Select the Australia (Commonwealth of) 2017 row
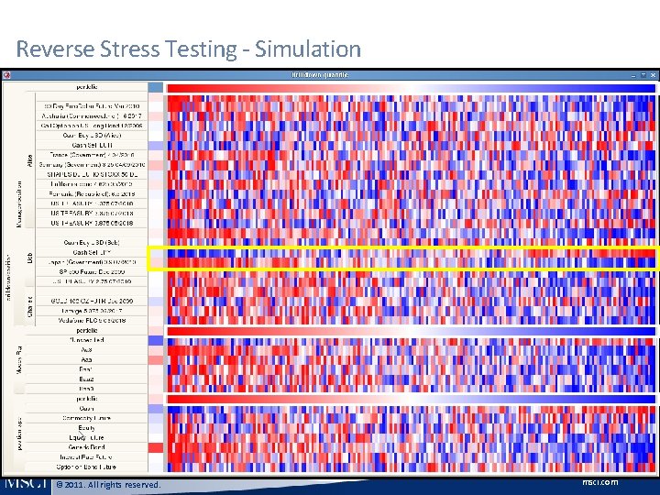660x495 pixels. click(x=92, y=115)
